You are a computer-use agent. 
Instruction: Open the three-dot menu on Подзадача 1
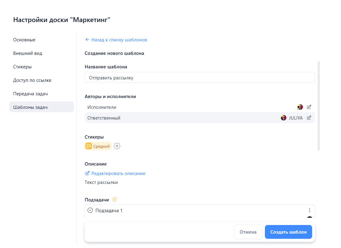pos(309,210)
